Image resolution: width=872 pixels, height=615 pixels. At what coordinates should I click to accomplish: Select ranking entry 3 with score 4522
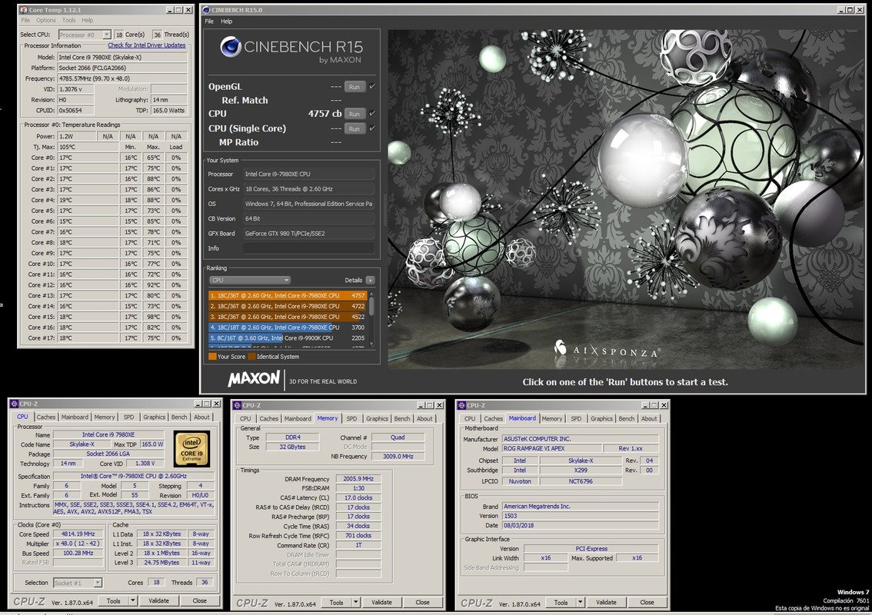[288, 317]
